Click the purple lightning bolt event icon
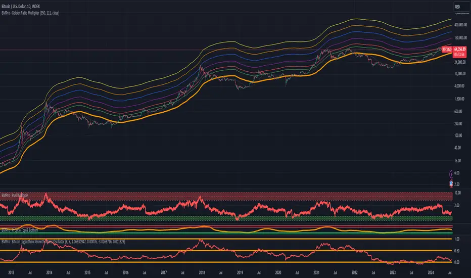 [x=451, y=174]
